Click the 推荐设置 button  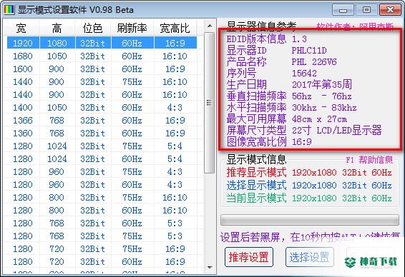(x=249, y=257)
